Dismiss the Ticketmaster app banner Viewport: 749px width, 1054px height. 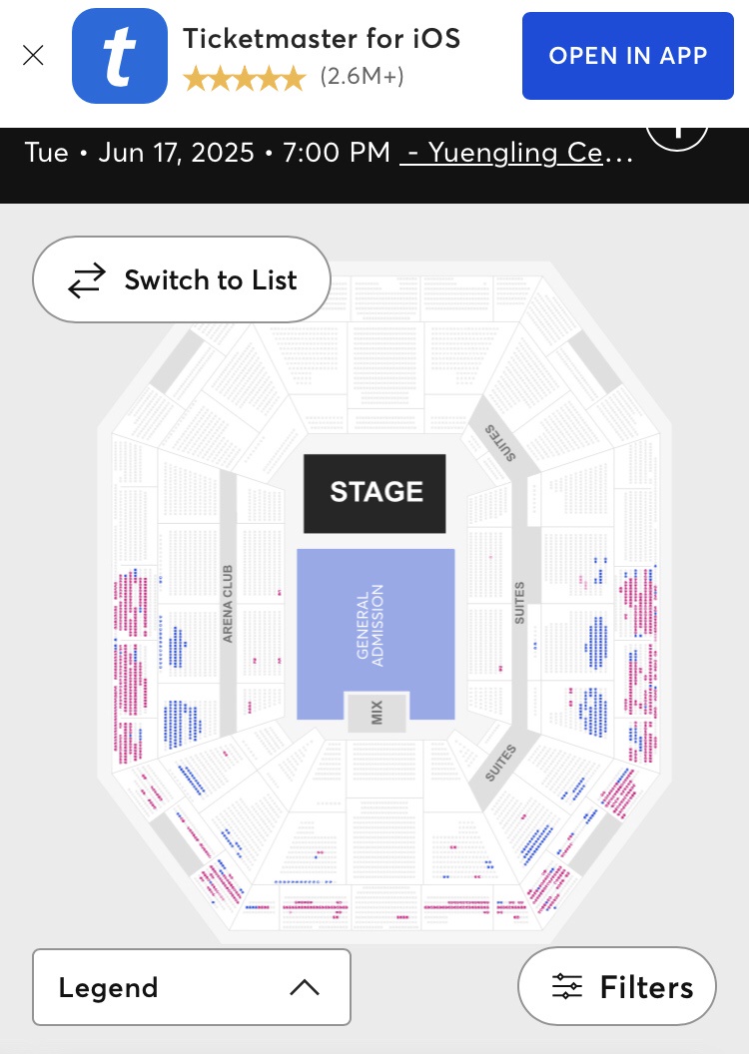point(33,55)
